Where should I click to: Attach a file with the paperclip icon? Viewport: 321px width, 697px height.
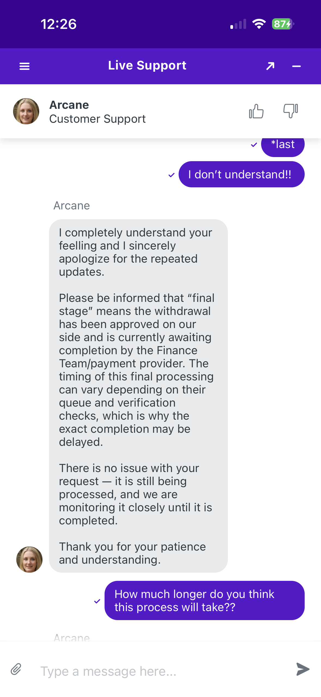(x=16, y=669)
